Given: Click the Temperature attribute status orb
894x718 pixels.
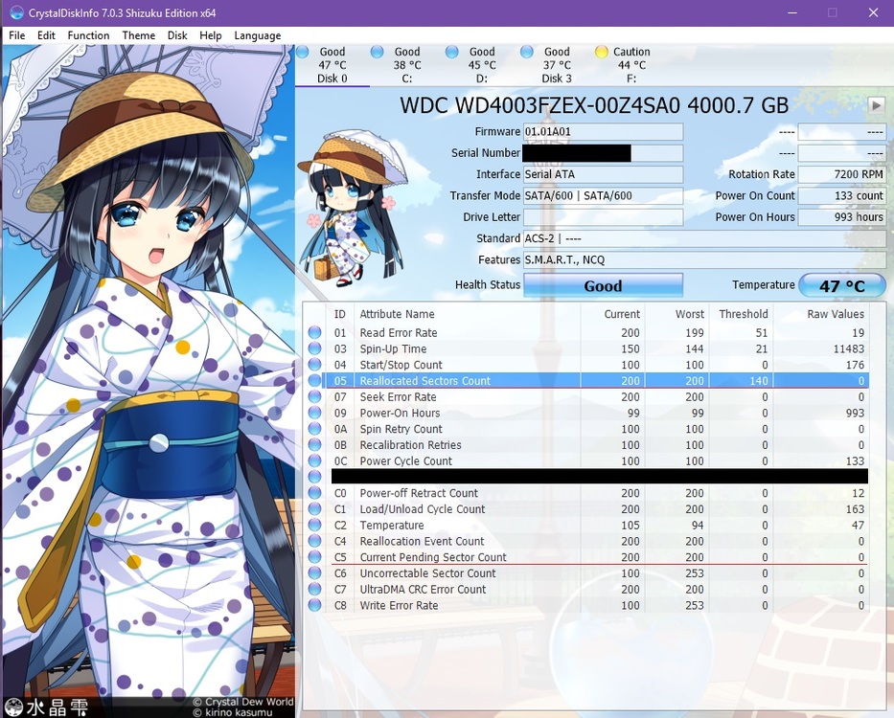Looking at the screenshot, I should 314,526.
